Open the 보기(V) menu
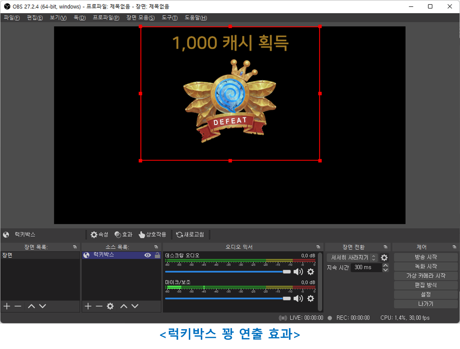Image resolution: width=460 pixels, height=349 pixels. [x=58, y=18]
